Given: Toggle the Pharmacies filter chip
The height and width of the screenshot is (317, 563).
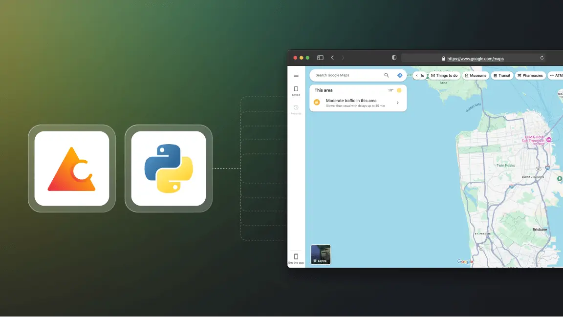Looking at the screenshot, I should tap(530, 75).
